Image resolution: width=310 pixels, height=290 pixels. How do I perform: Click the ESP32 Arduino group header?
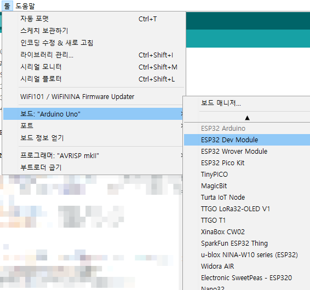pos(247,129)
